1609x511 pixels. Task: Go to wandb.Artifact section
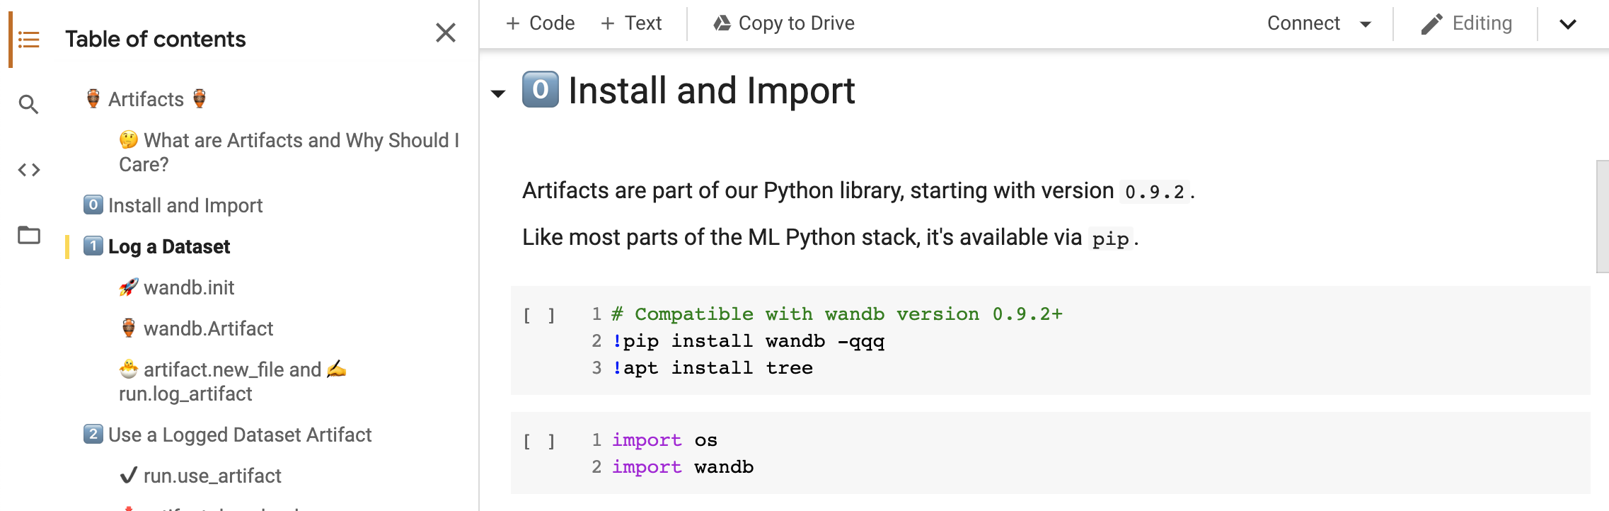(196, 328)
